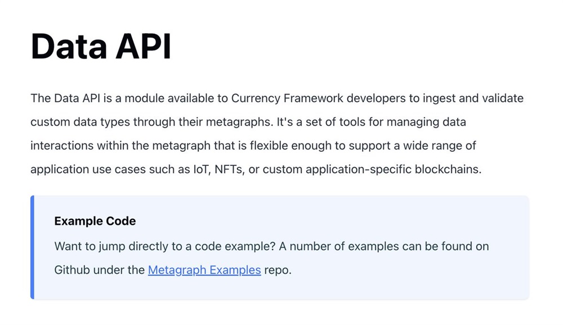Click the 'Example Code' callout title
This screenshot has height=325, width=563.
coord(95,221)
